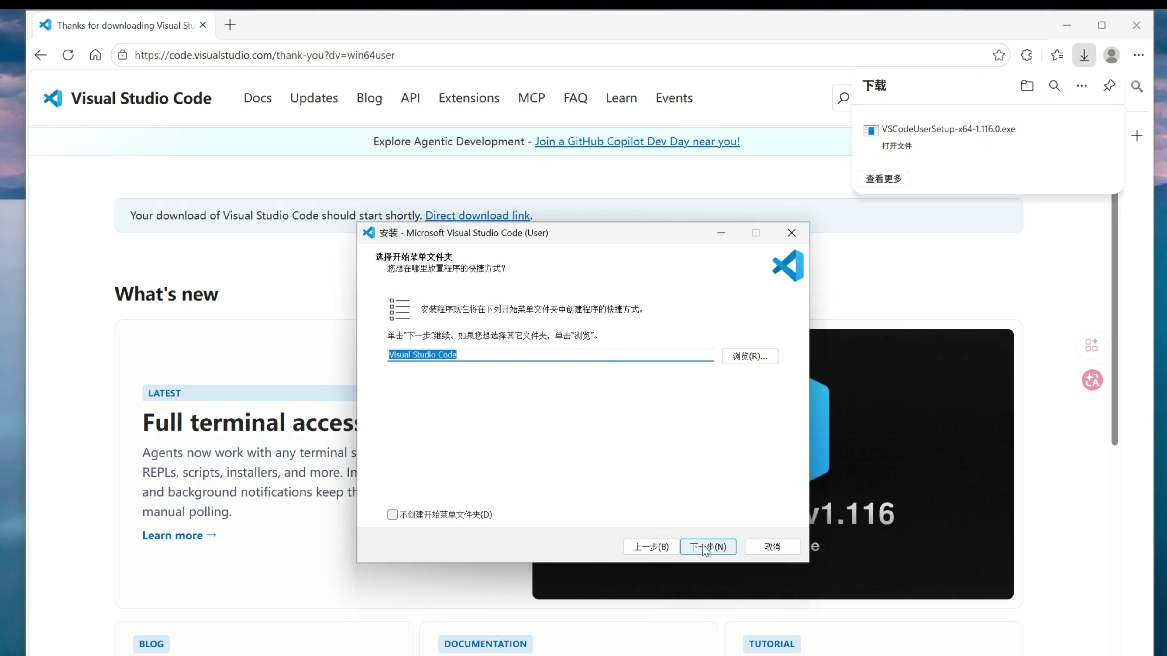Viewport: 1167px width, 656px height.
Task: Follow the Direct download link
Action: (x=477, y=216)
